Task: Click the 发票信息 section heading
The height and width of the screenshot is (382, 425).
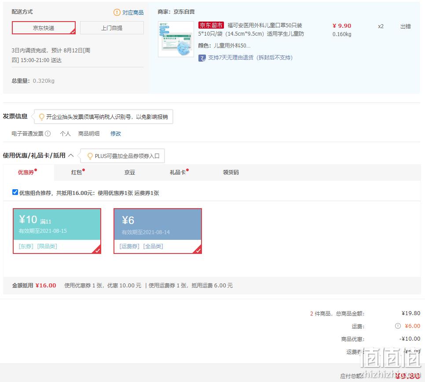Action: tap(15, 116)
